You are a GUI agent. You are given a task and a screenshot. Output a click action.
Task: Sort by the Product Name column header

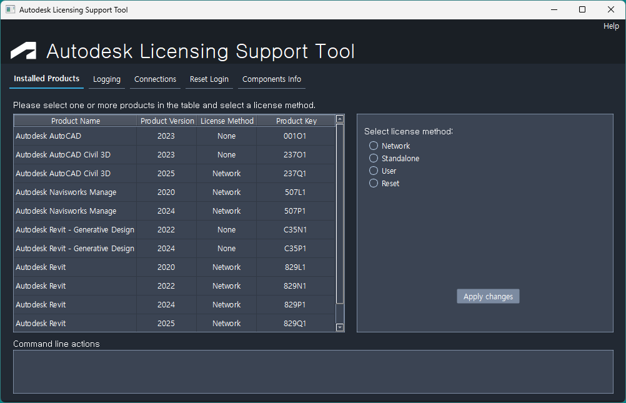pos(76,121)
